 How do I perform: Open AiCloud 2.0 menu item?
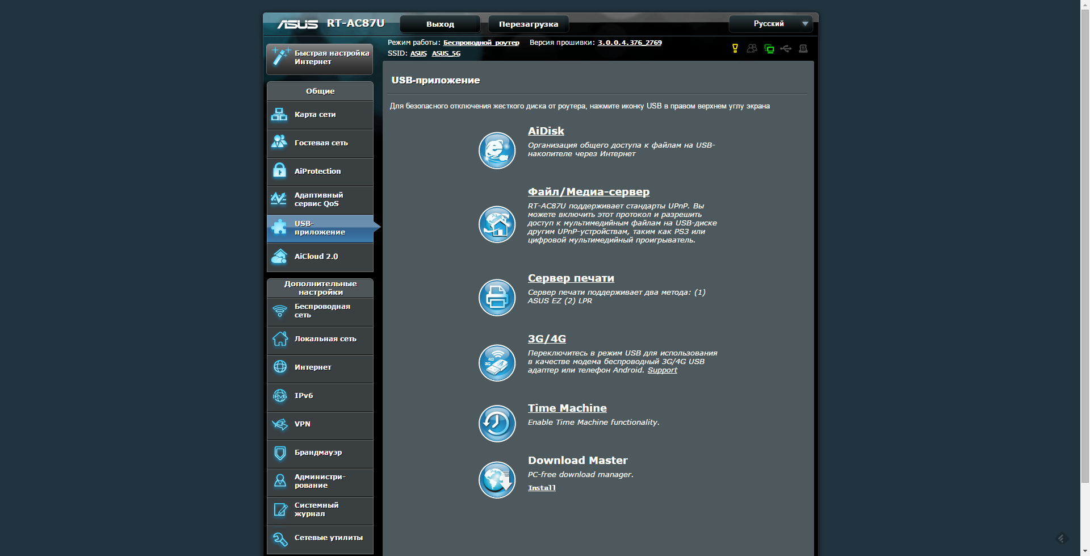pos(320,257)
